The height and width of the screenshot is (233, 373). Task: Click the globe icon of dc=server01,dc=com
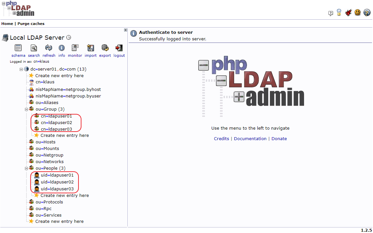tap(26, 69)
